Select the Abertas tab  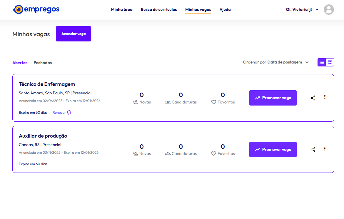(x=20, y=63)
